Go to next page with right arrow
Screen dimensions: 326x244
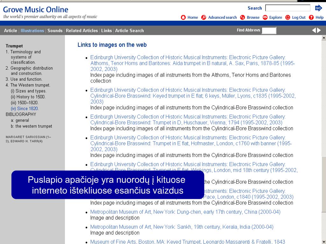click(x=319, y=30)
